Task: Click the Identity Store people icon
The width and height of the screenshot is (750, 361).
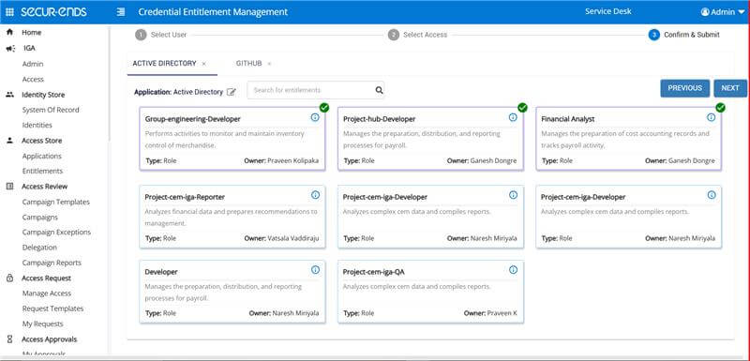Action: (9, 95)
